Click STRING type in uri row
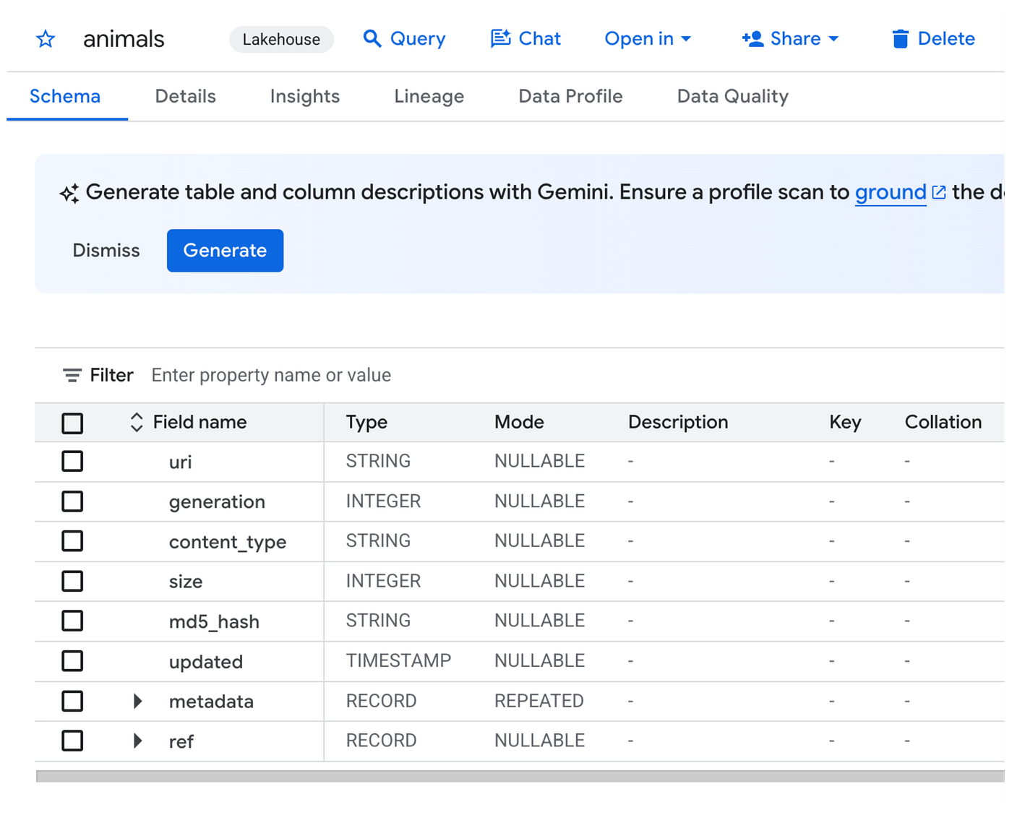The image size is (1012, 815). click(378, 461)
